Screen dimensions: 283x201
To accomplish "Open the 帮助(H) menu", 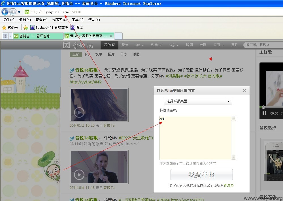I will (x=94, y=20).
